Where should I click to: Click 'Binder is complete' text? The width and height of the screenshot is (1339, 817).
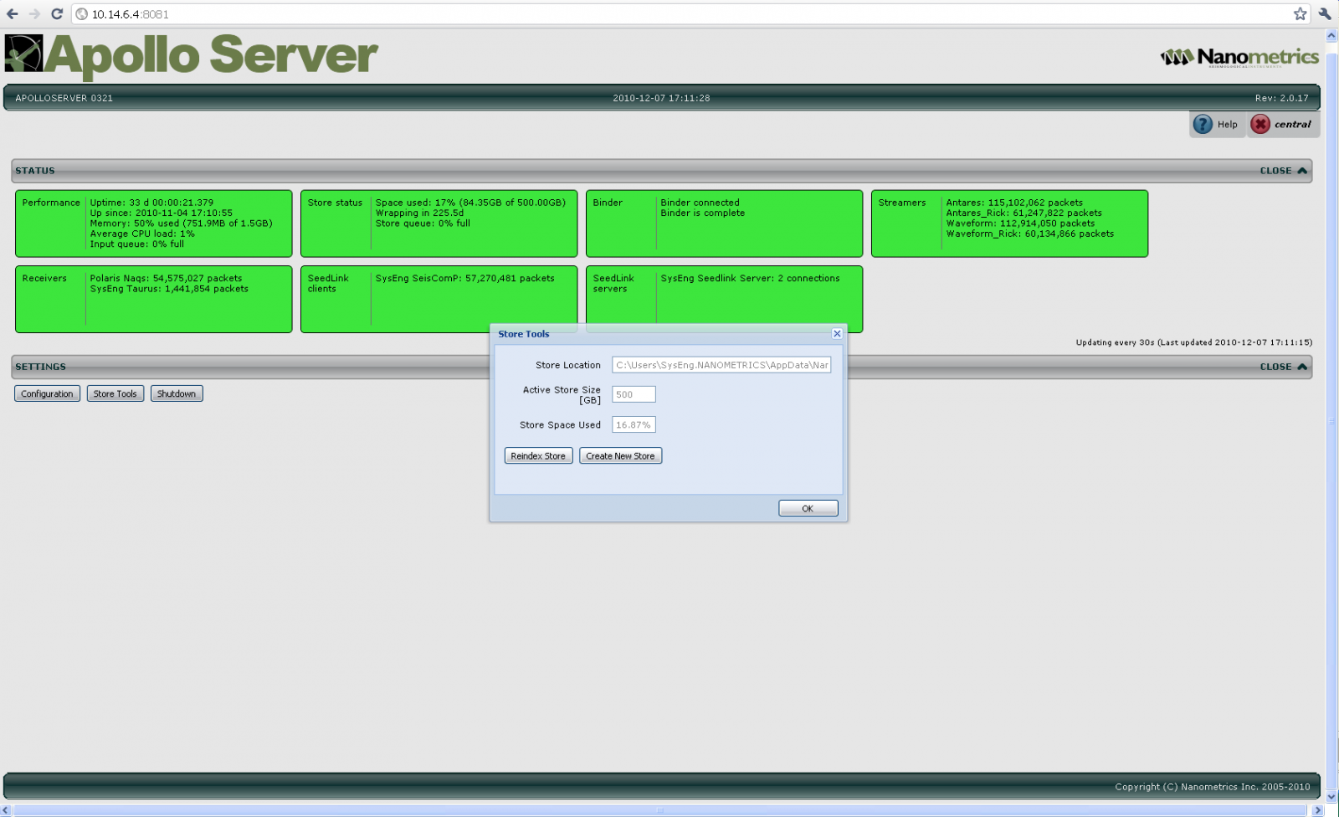pyautogui.click(x=702, y=213)
